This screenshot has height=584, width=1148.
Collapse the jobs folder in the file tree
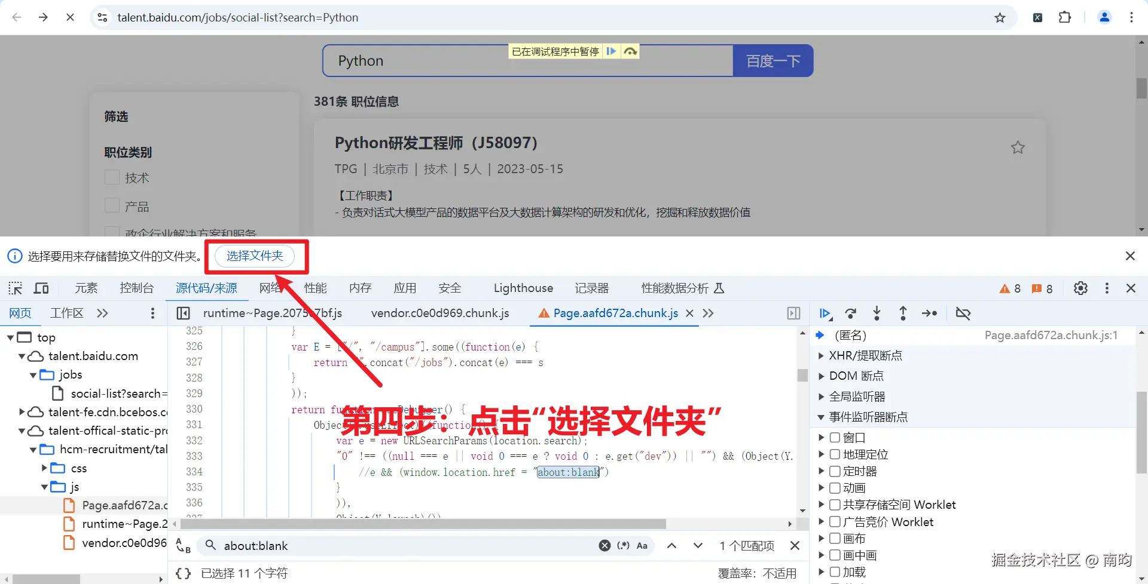pyautogui.click(x=33, y=375)
